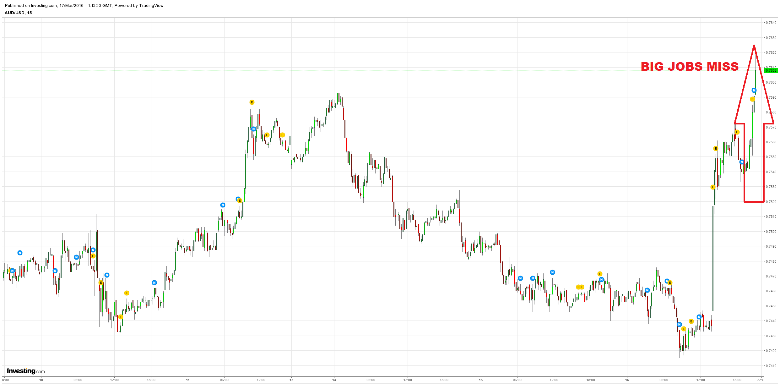The width and height of the screenshot is (780, 384).
Task: Click the double EE event marker pair
Action: [x=580, y=287]
